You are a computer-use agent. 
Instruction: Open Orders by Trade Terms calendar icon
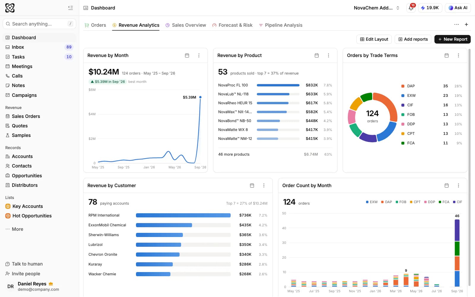click(446, 56)
